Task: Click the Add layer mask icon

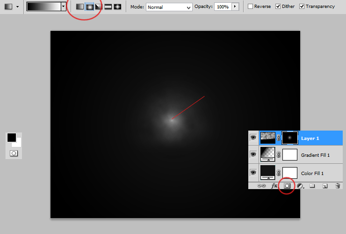Action: (x=287, y=186)
